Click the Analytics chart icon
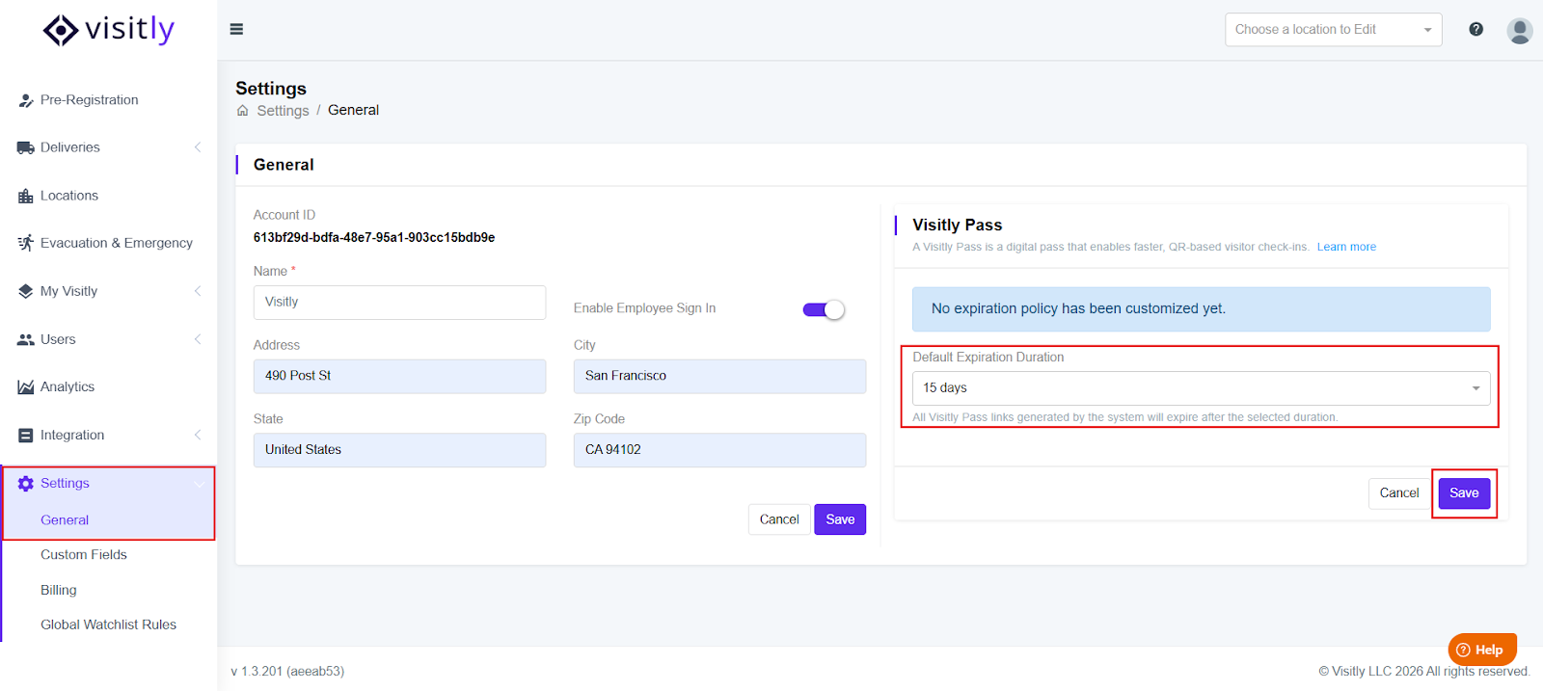Image resolution: width=1543 pixels, height=691 pixels. (26, 387)
